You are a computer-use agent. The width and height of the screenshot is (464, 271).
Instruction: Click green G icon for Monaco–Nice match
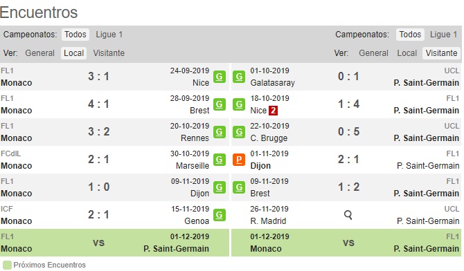220,77
